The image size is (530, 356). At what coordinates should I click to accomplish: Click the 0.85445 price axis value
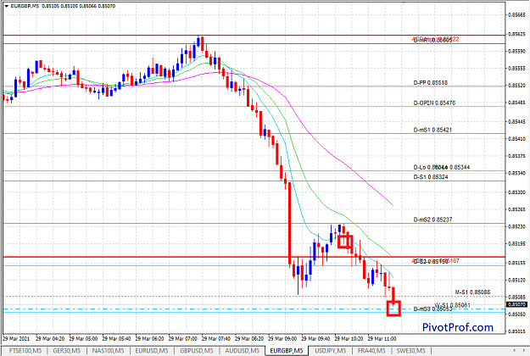point(516,122)
